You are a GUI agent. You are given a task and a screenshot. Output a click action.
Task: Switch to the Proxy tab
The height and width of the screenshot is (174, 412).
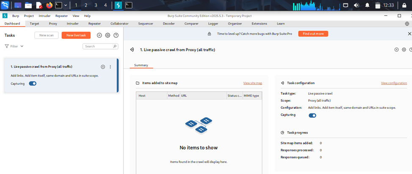tap(53, 24)
